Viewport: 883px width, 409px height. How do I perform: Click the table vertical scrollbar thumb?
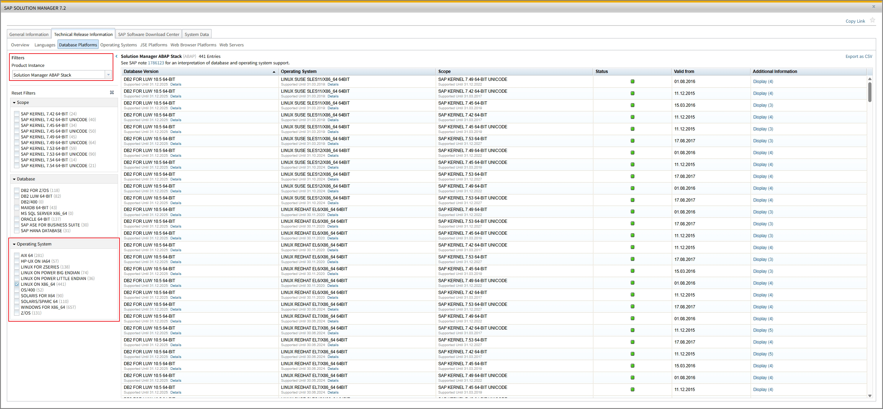[870, 92]
